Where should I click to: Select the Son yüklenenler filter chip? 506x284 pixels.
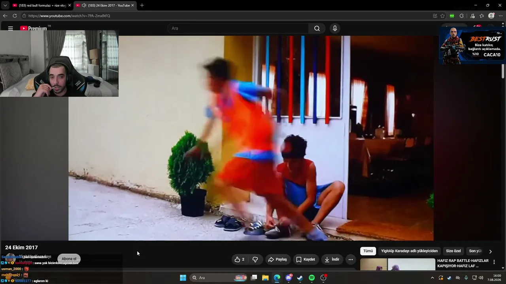pos(475,251)
